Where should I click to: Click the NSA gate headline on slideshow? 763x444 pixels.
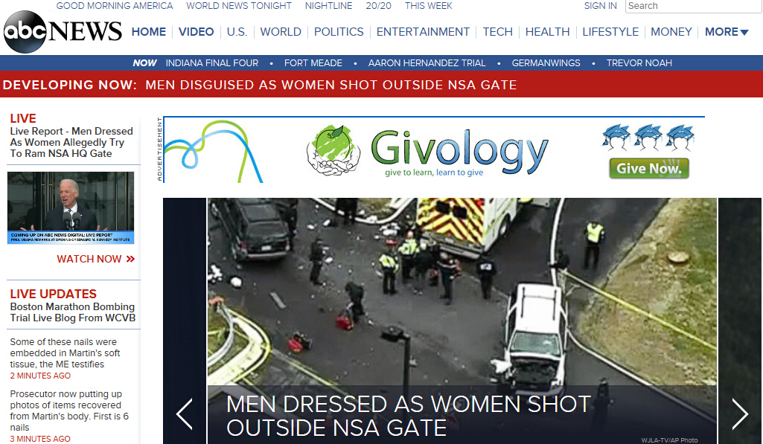coord(408,415)
